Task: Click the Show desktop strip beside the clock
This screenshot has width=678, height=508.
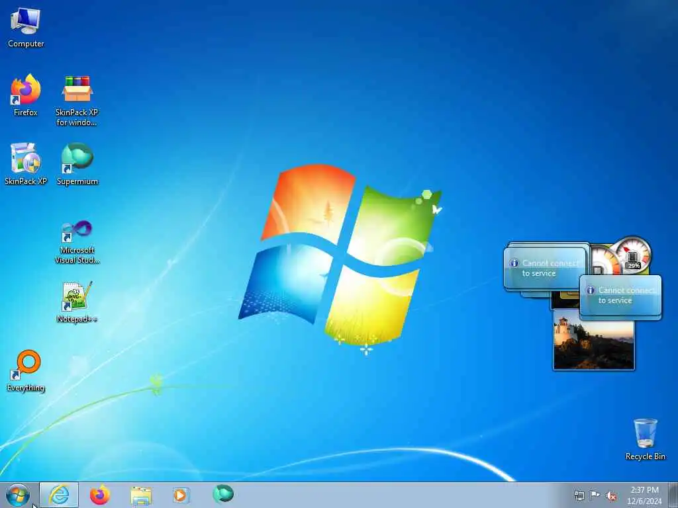Action: [x=673, y=495]
